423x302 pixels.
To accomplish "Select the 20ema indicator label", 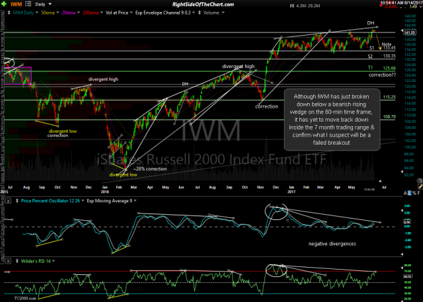I will 69,13.
